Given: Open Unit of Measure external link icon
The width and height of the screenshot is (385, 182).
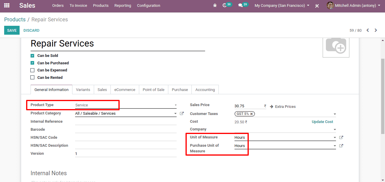Looking at the screenshot, I should click(341, 138).
